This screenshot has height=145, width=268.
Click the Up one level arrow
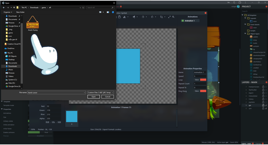(14, 7)
